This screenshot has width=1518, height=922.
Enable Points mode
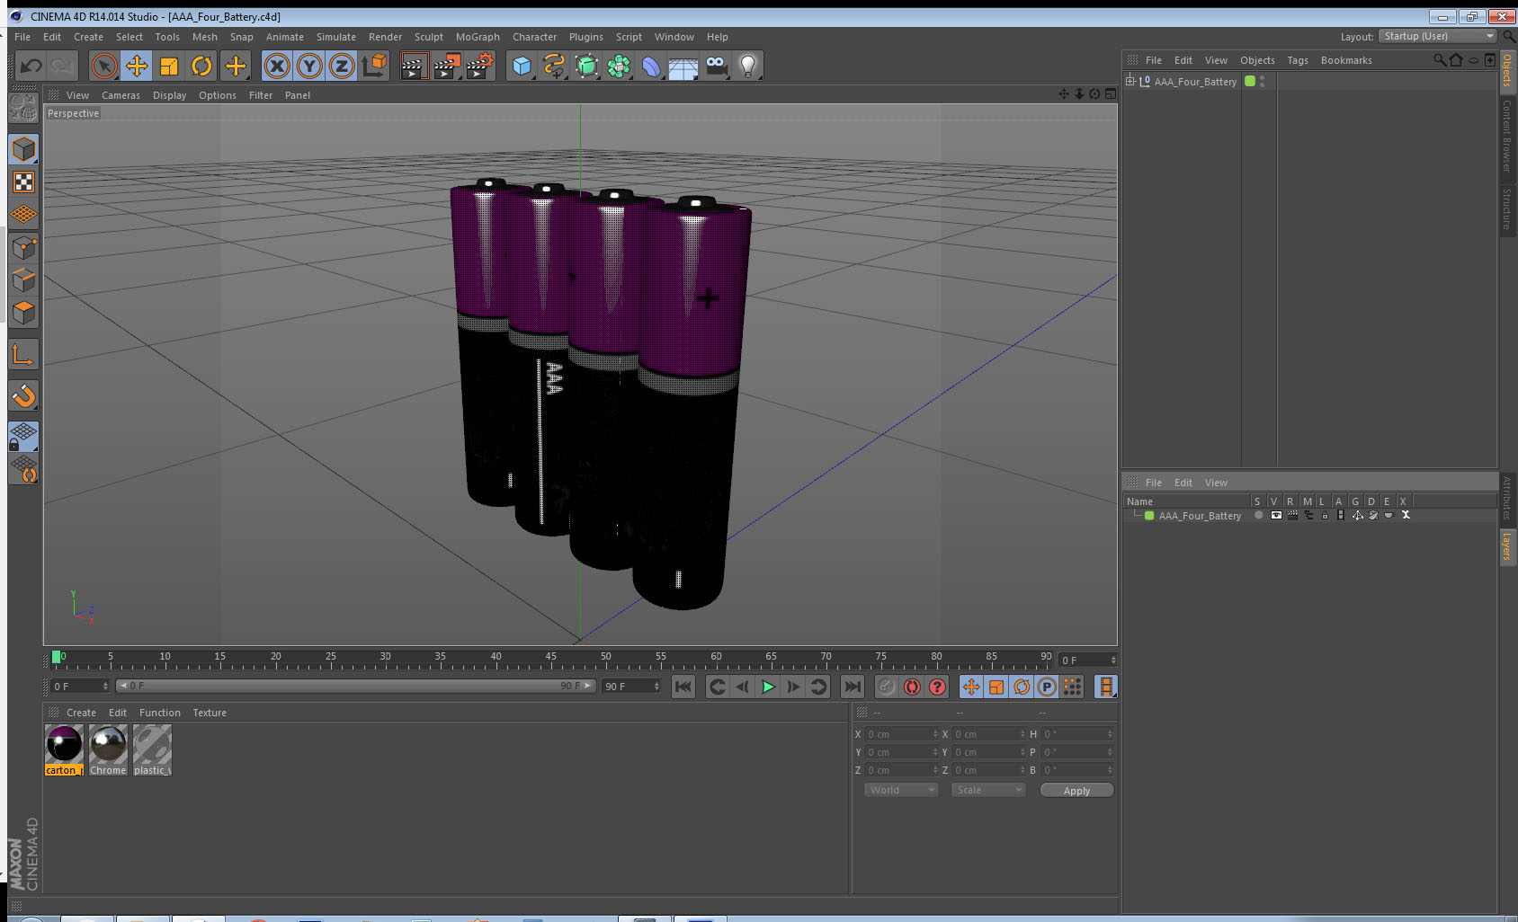23,247
